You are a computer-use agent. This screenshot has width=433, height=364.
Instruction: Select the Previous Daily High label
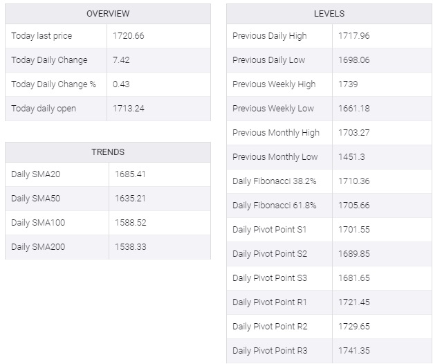pos(270,36)
